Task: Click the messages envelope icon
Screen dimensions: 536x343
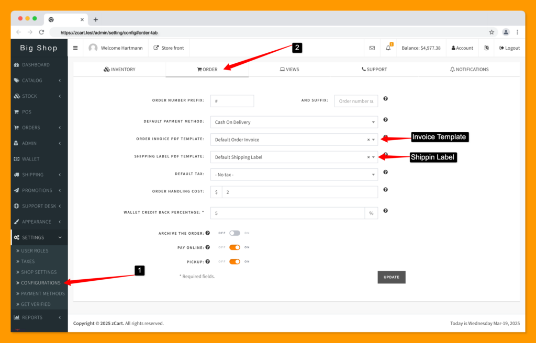Action: pos(372,48)
